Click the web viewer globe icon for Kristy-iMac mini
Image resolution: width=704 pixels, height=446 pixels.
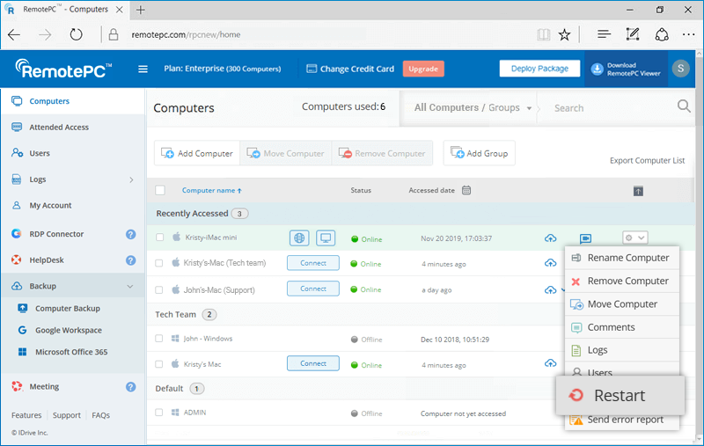click(300, 238)
